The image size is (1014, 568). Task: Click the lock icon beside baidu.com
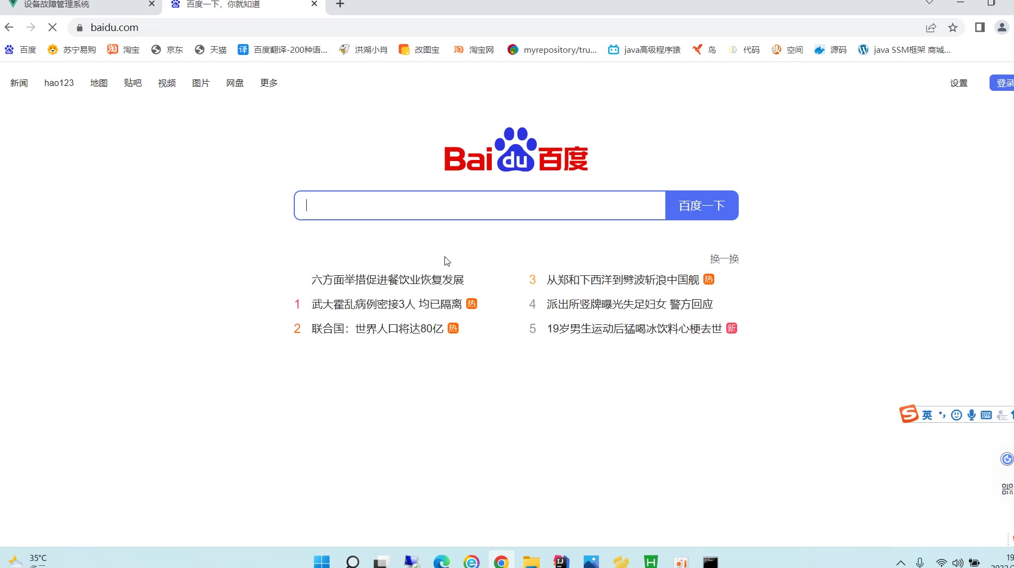(79, 28)
